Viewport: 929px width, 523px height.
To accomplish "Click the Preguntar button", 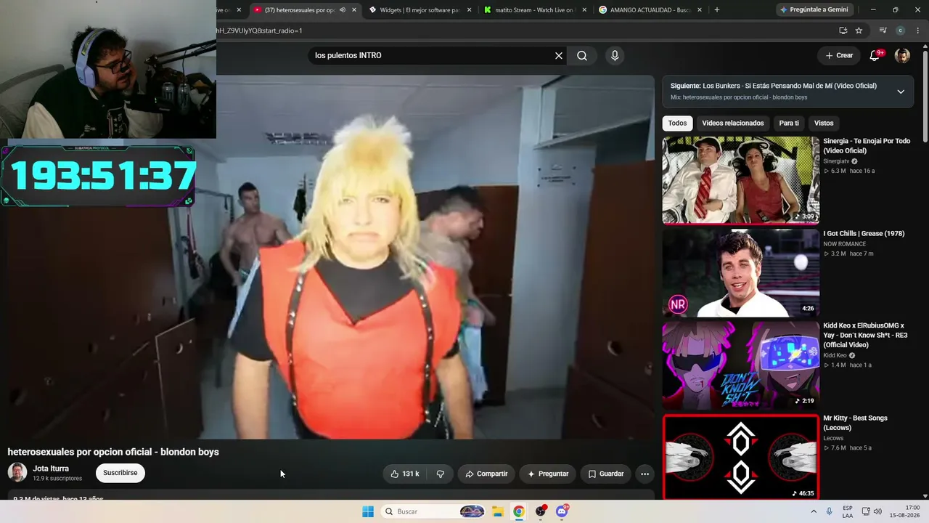I will pos(548,474).
